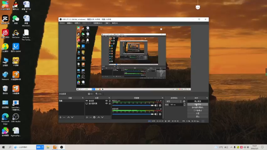Click the transition duration 300 ms field
Screen dimensions: 267x150
176,105
